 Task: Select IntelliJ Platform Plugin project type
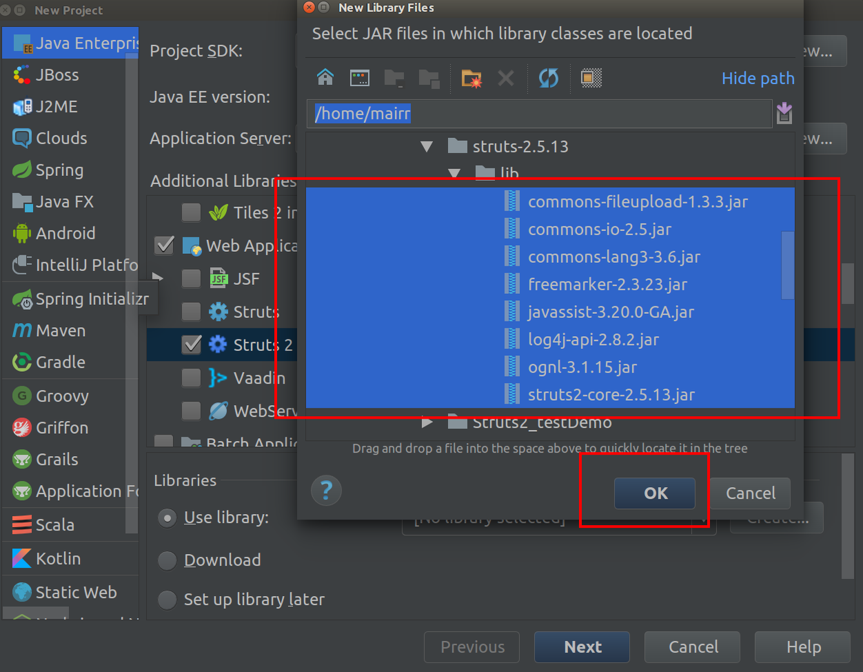pos(70,265)
